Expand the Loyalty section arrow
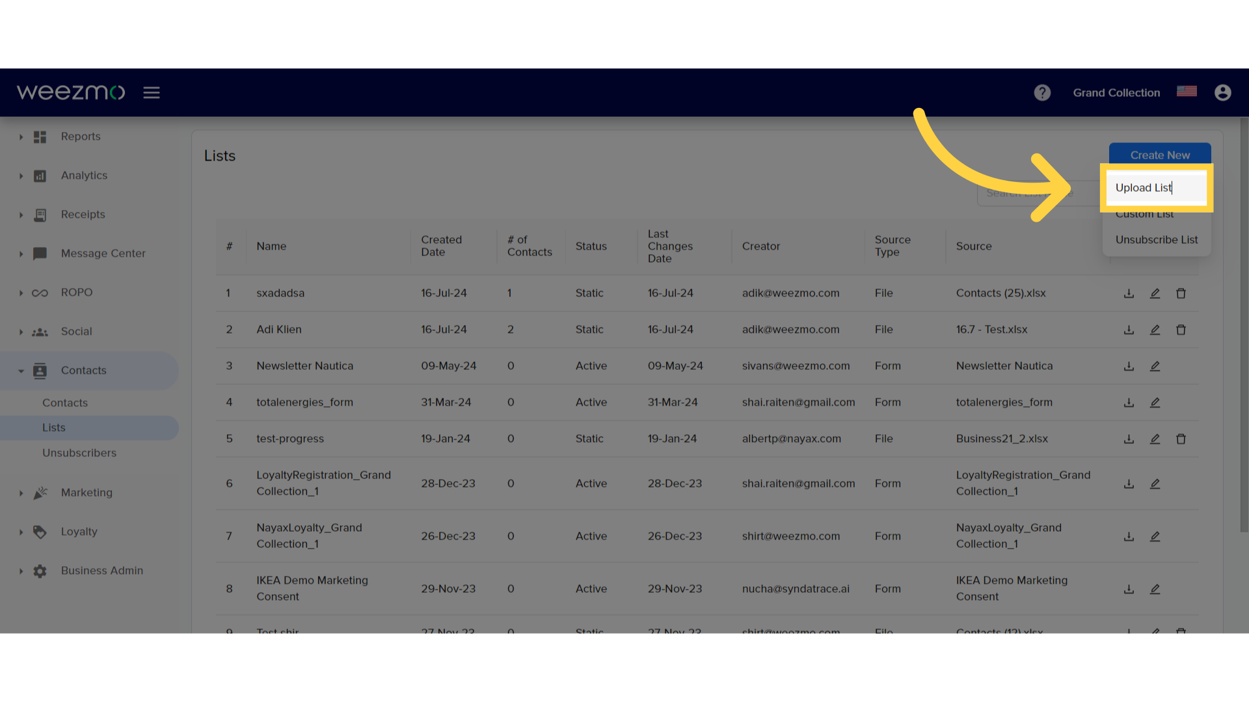The width and height of the screenshot is (1249, 702). pos(21,532)
